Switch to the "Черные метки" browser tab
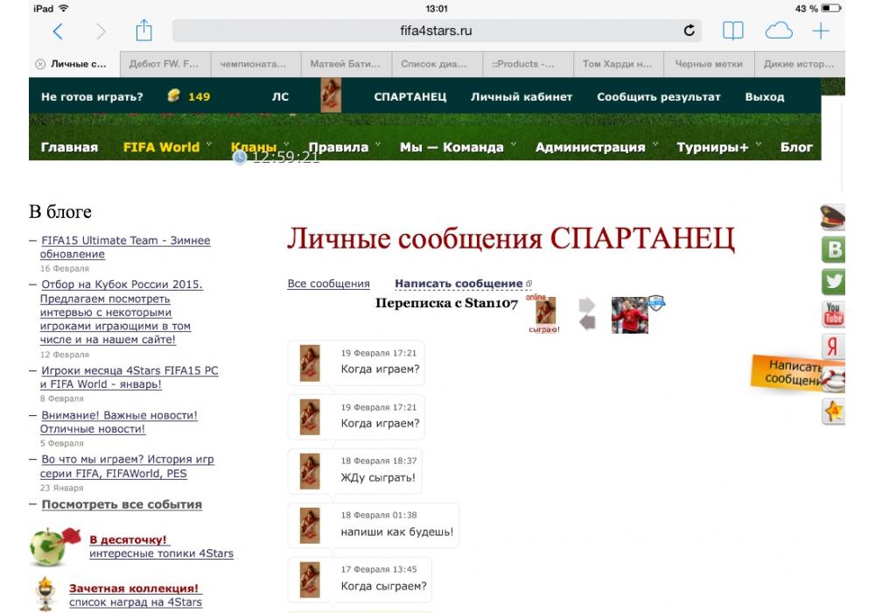The width and height of the screenshot is (875, 613). click(709, 64)
